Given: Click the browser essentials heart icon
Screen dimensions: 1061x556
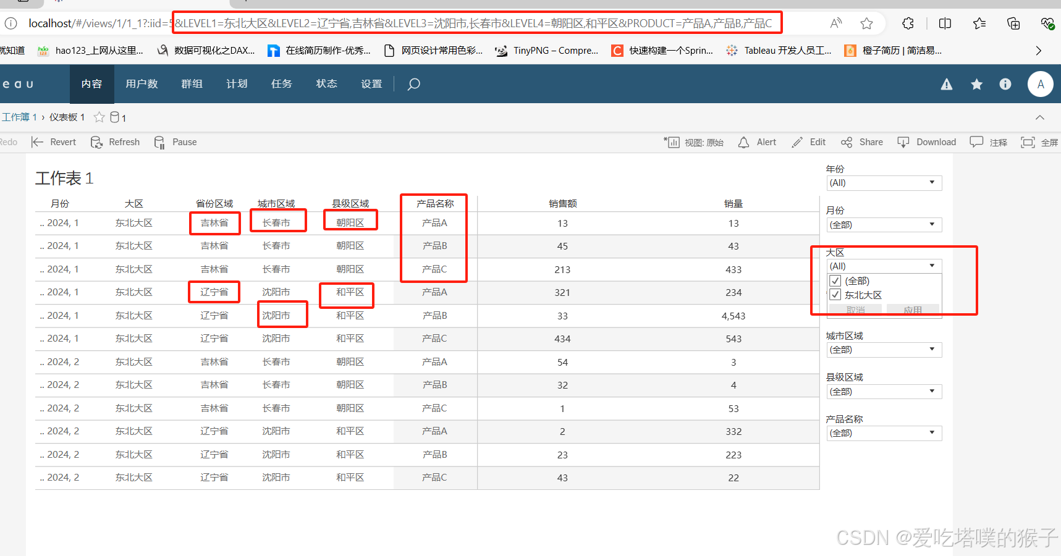Looking at the screenshot, I should tap(1047, 23).
